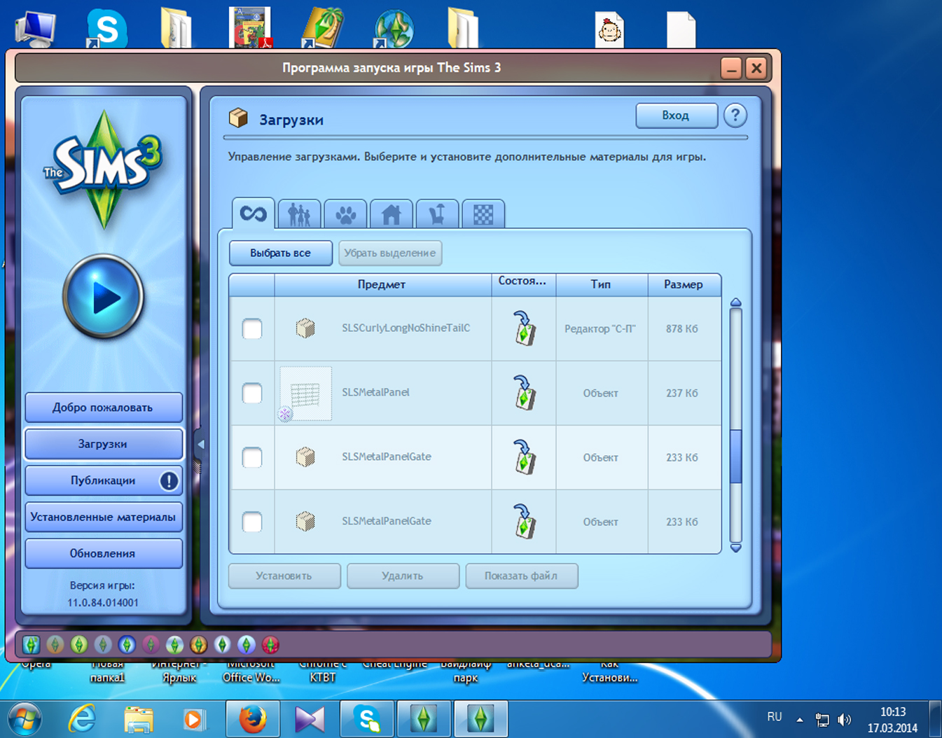This screenshot has width=942, height=738.
Task: Click the Убрать выделение button
Action: point(390,253)
